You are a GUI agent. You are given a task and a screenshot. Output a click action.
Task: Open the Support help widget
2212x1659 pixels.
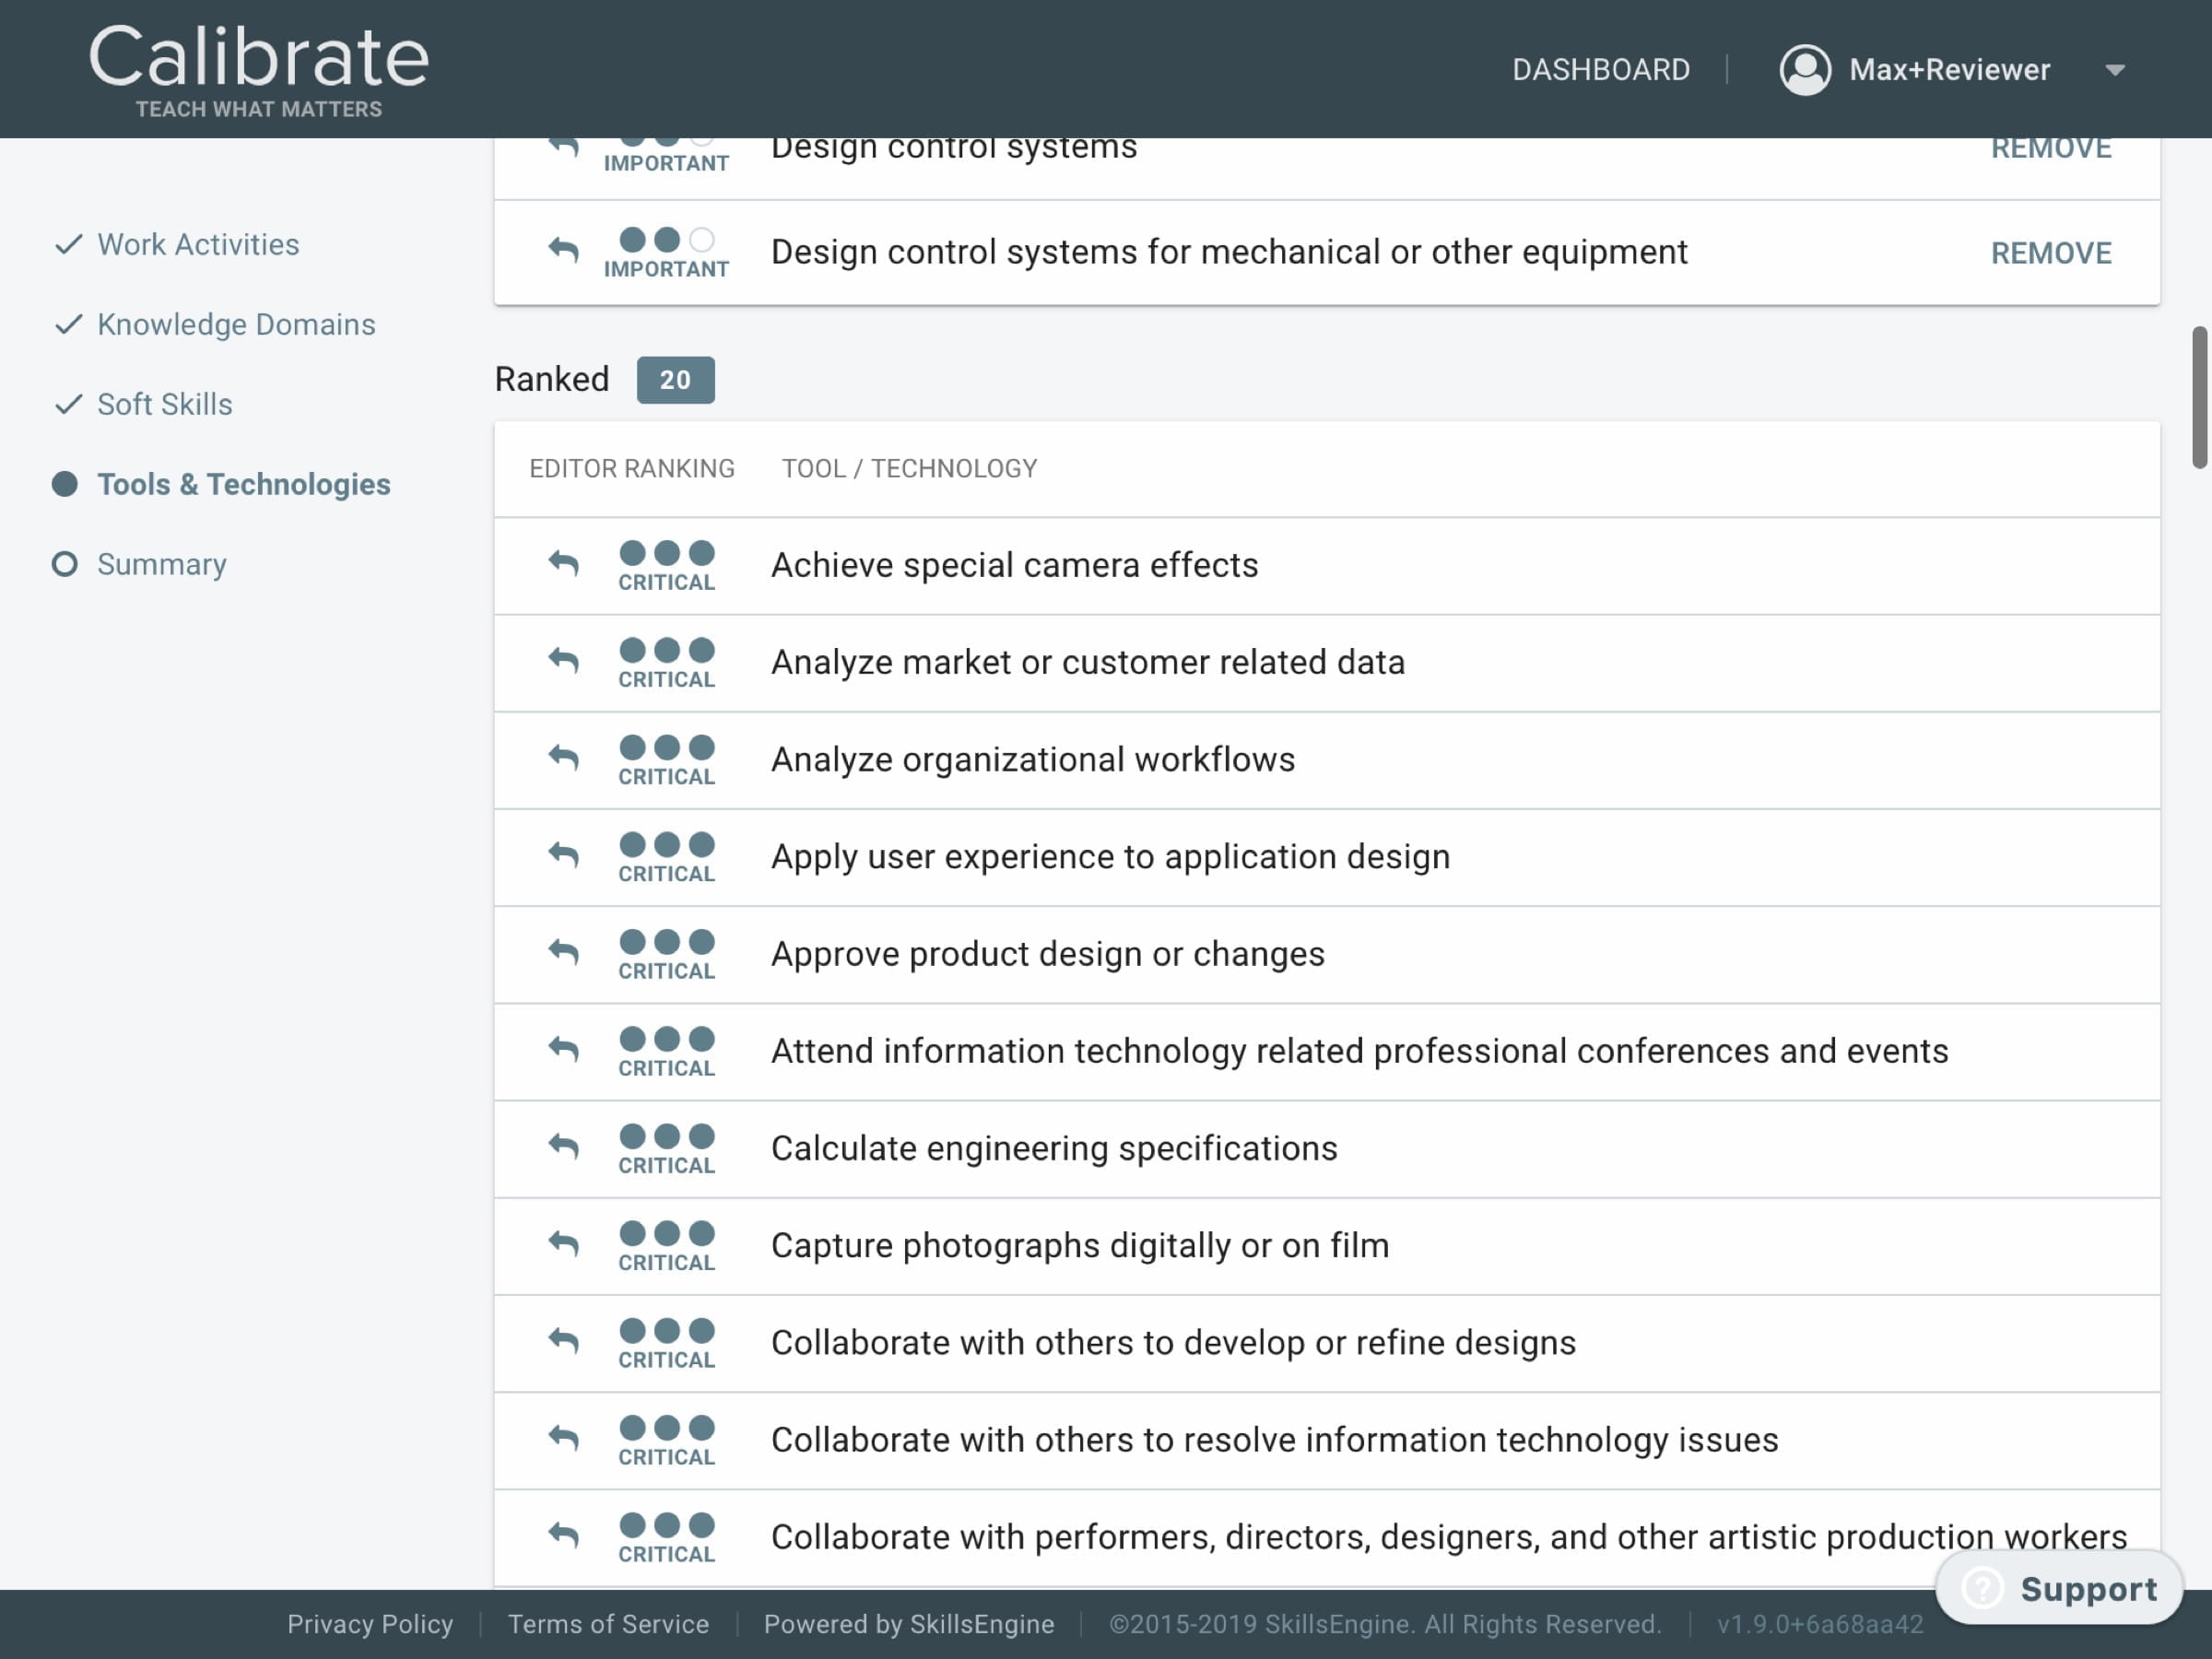click(x=2059, y=1588)
